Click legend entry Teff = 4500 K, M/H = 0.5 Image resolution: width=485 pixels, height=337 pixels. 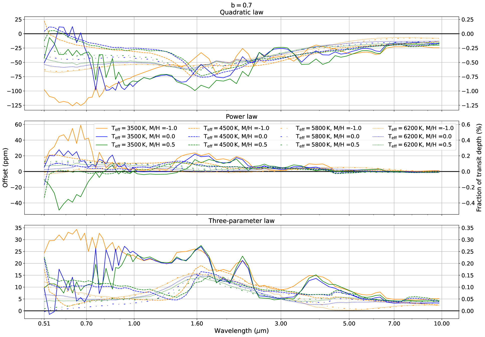(235, 145)
